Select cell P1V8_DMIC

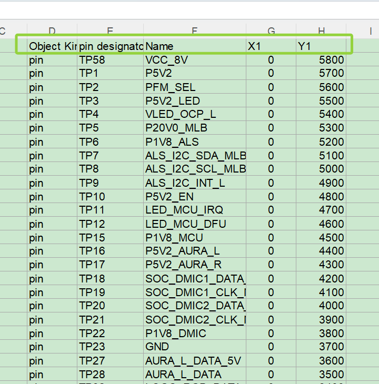click(195, 333)
